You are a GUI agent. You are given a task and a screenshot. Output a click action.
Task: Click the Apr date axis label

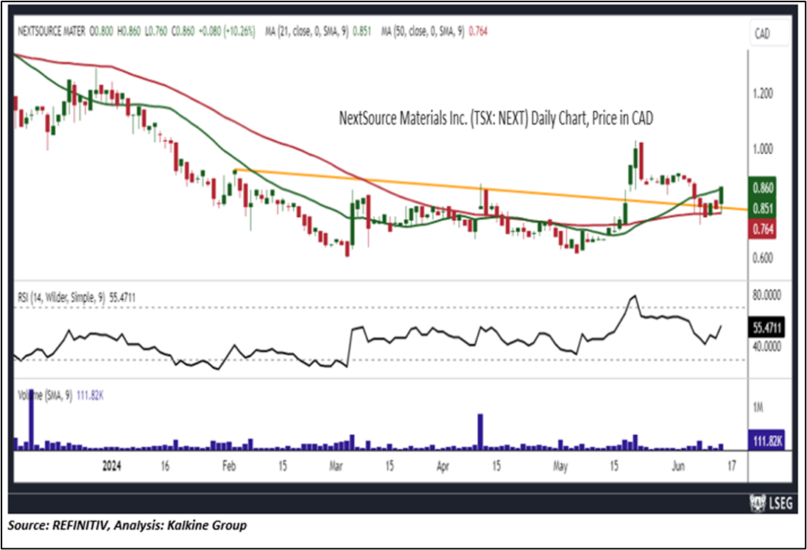443,466
